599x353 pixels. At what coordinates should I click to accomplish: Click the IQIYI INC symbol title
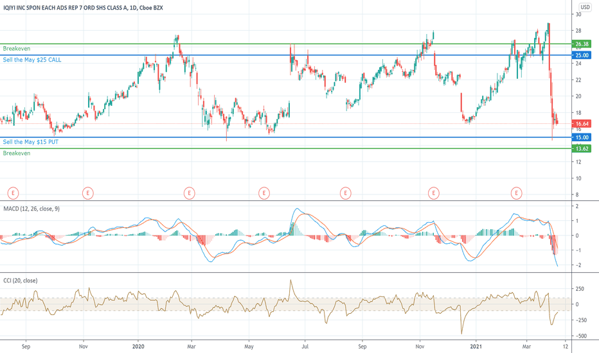[83, 8]
